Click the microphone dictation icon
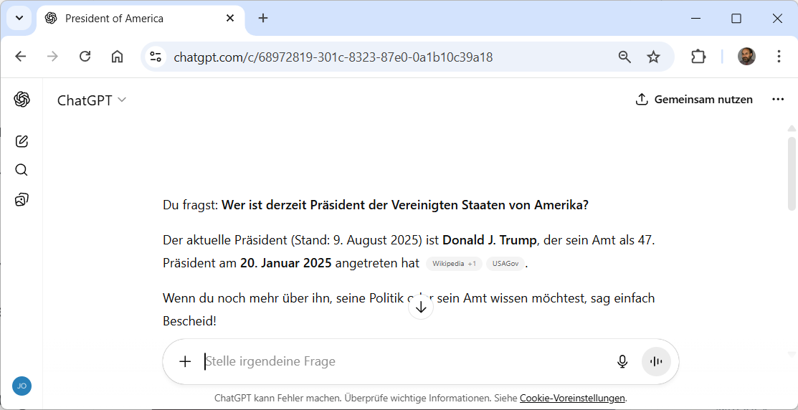 [622, 361]
